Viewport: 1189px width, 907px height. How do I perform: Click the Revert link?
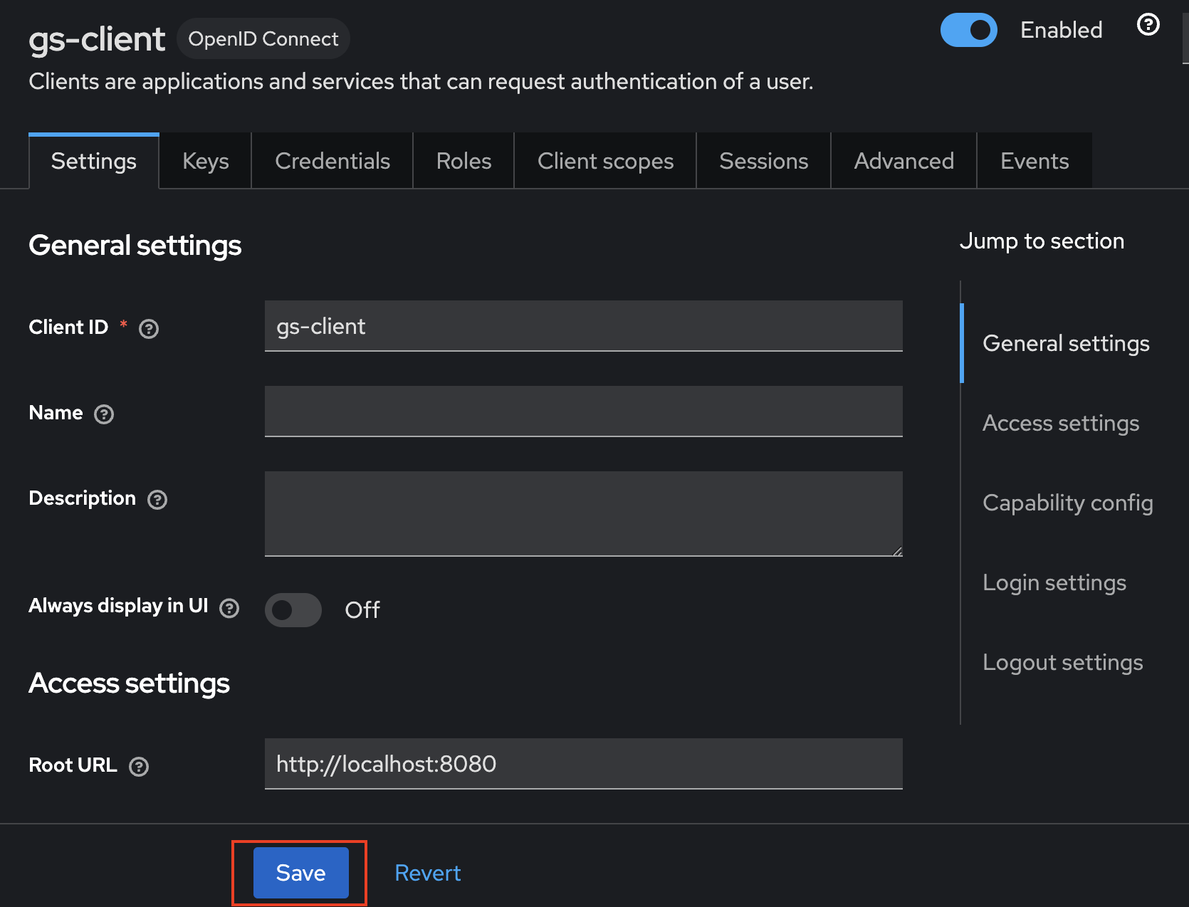pyautogui.click(x=427, y=873)
